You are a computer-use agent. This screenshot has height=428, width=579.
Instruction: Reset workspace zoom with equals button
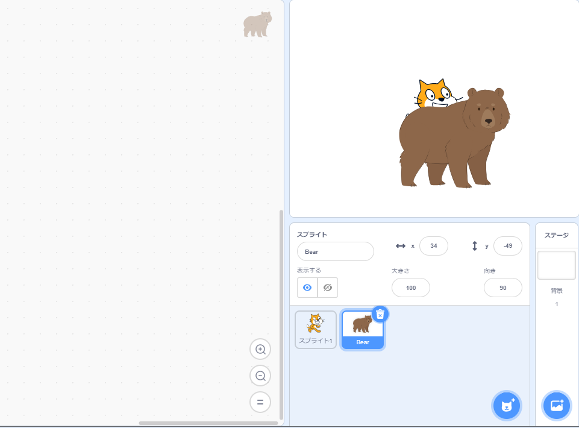pyautogui.click(x=260, y=402)
